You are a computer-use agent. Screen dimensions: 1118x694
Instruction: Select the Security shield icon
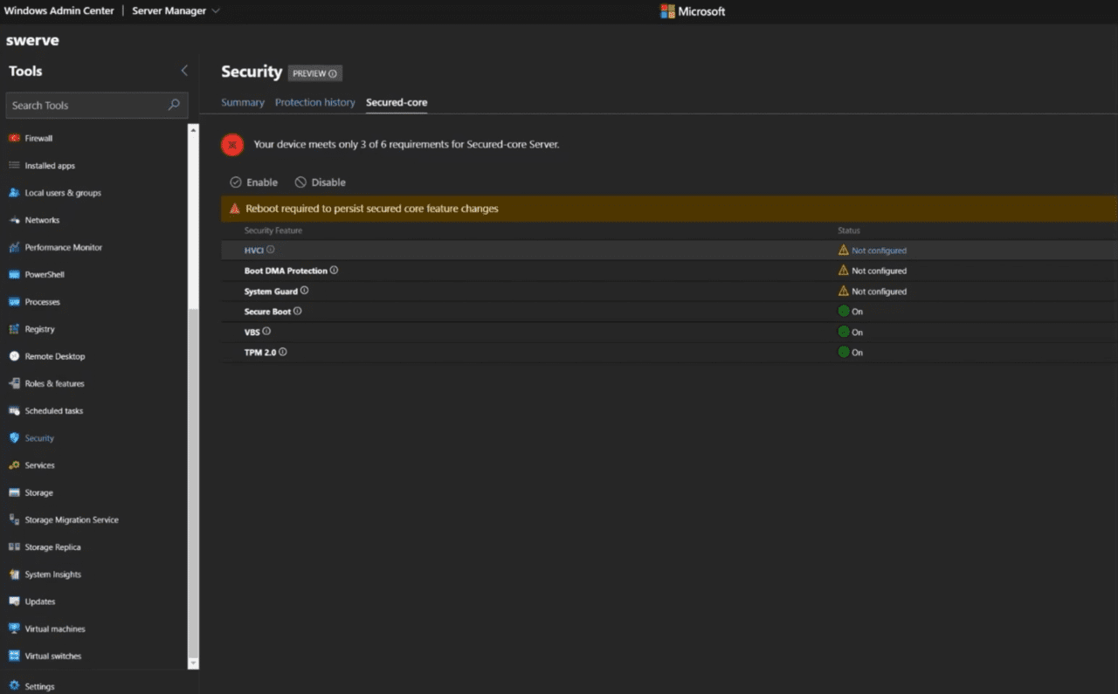(14, 438)
